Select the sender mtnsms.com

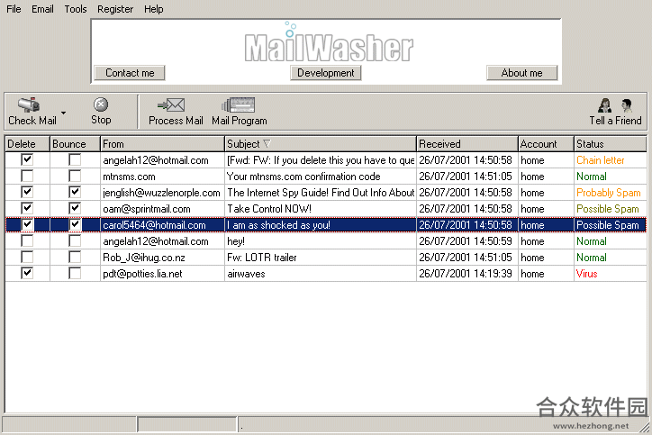pos(129,177)
